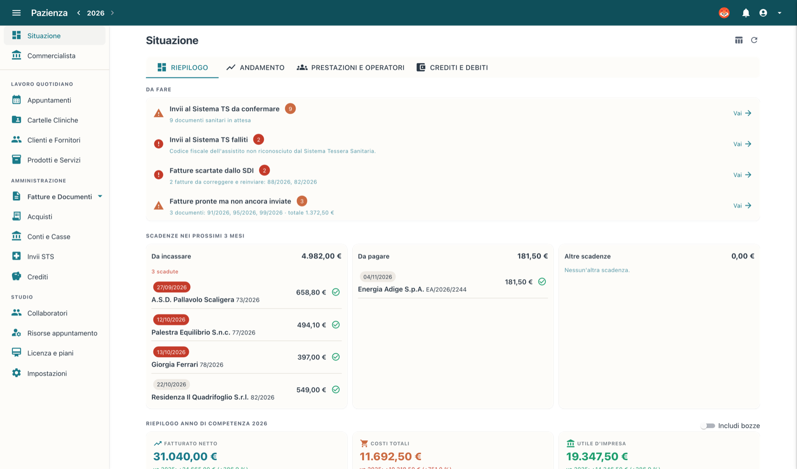This screenshot has width=797, height=469.
Task: Go to previous year before 2026
Action: 79,13
